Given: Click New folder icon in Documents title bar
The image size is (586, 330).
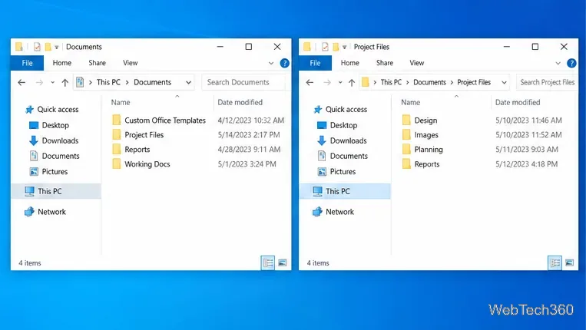Looking at the screenshot, I should click(x=48, y=47).
